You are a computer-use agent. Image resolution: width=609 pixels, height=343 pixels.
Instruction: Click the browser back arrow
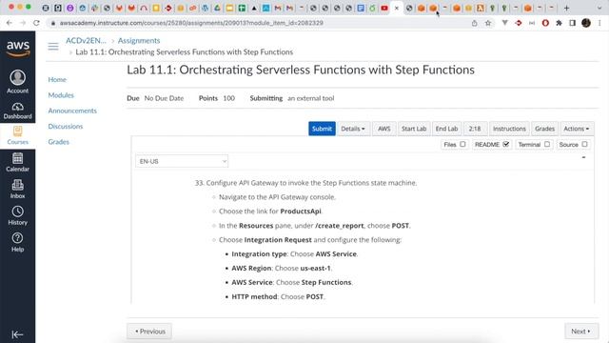[10, 23]
